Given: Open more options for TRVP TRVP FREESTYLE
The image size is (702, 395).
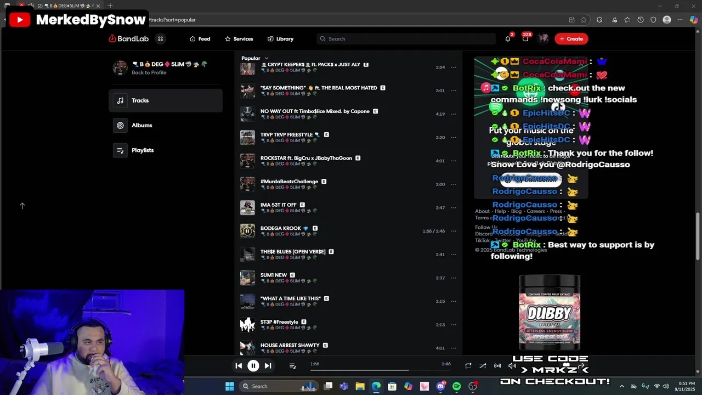Looking at the screenshot, I should [454, 138].
